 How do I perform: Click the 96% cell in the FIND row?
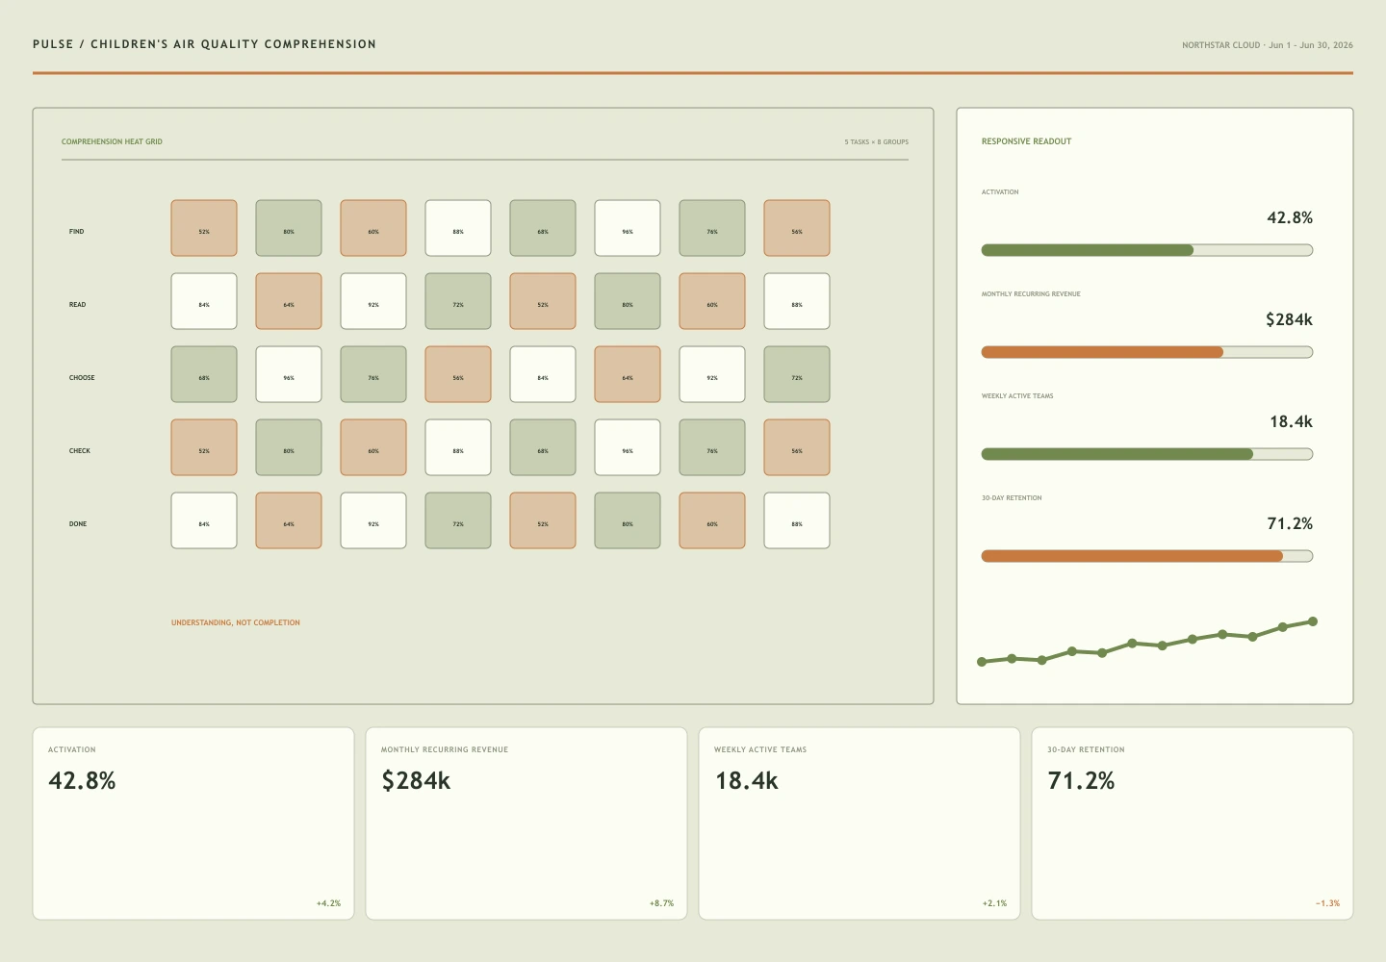(628, 228)
